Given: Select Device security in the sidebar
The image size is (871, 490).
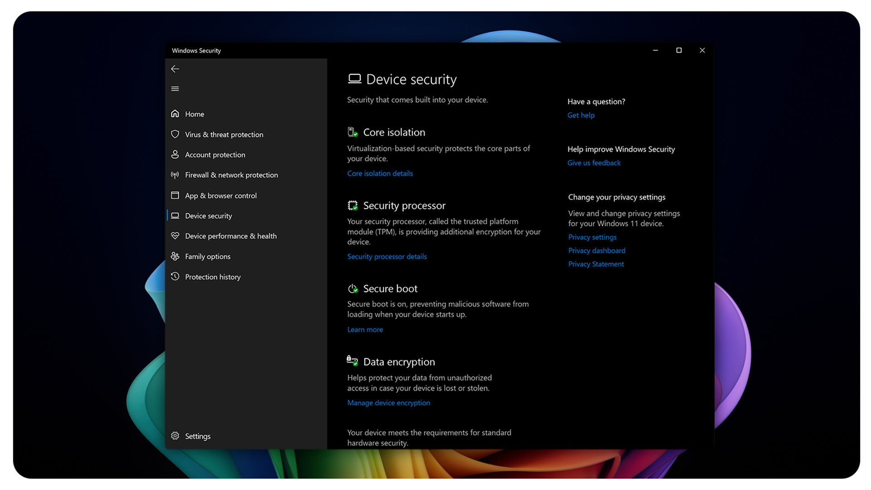Looking at the screenshot, I should (208, 216).
